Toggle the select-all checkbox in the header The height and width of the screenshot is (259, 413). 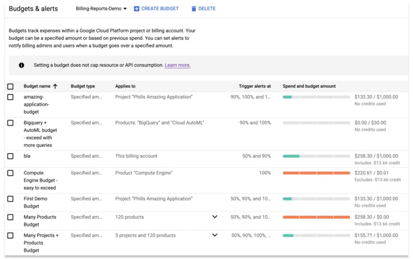pyautogui.click(x=10, y=86)
